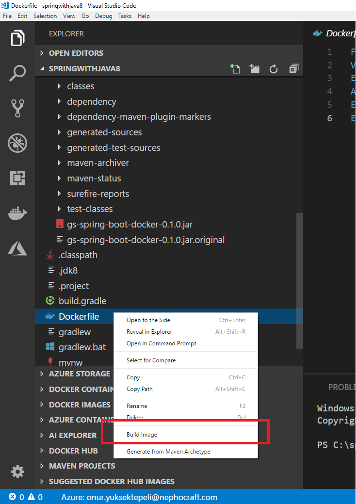The width and height of the screenshot is (356, 504).
Task: Open the Explorer view in activity bar
Action: pyautogui.click(x=17, y=38)
